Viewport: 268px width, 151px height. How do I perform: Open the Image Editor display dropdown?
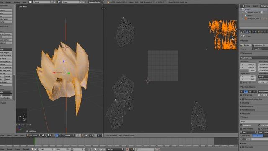pos(260,49)
